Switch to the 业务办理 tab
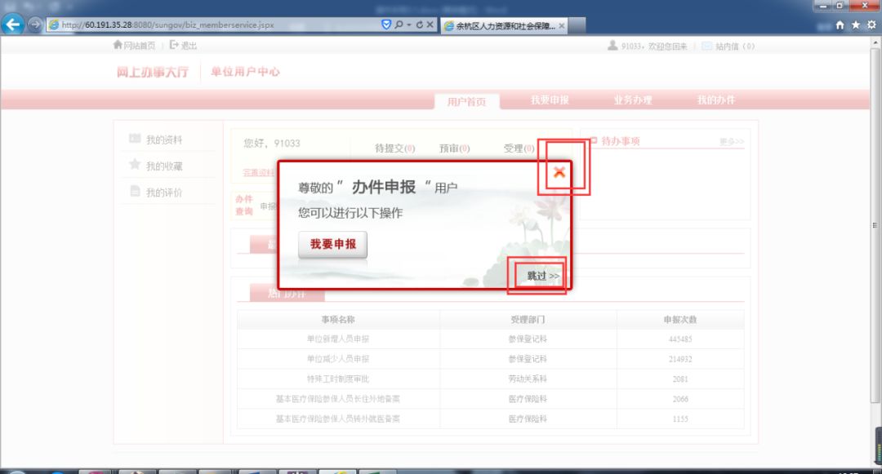Viewport: 882px width, 474px height. coord(633,99)
